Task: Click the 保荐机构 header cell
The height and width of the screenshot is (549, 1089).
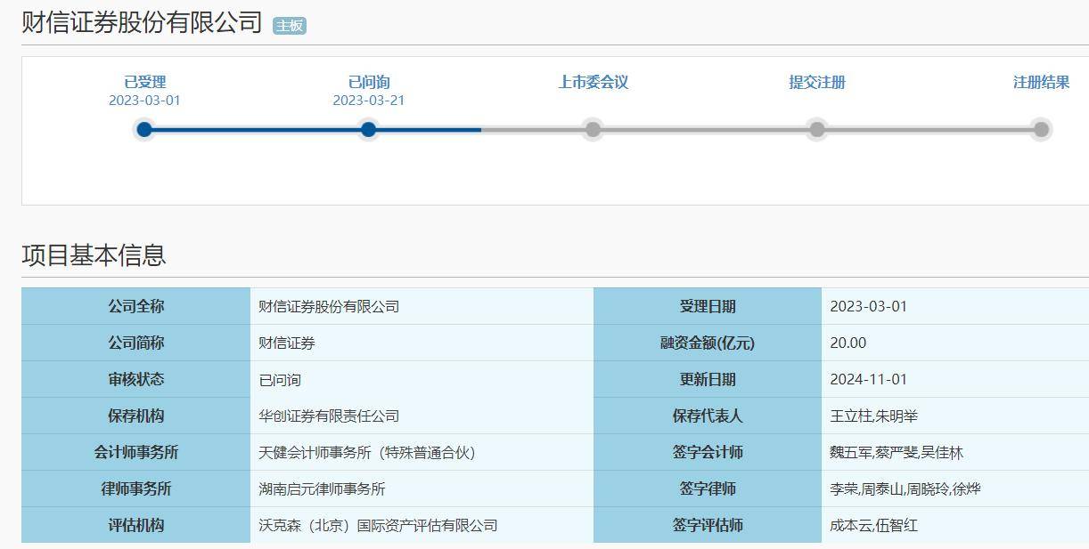Action: [x=136, y=416]
